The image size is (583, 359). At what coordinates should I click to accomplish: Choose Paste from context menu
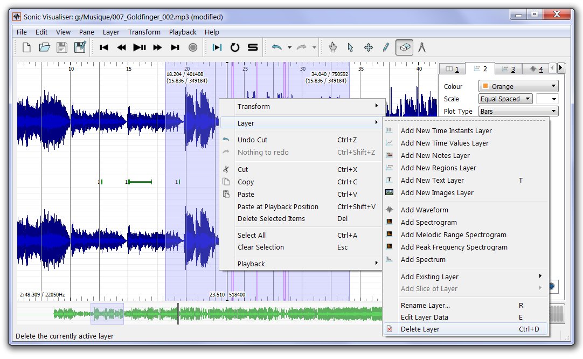tap(302, 194)
